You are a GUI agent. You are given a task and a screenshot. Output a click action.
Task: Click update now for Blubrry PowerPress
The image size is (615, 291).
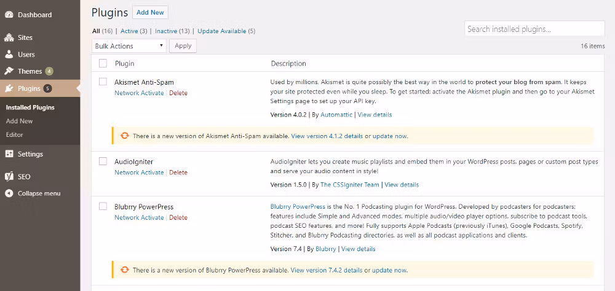(x=389, y=270)
